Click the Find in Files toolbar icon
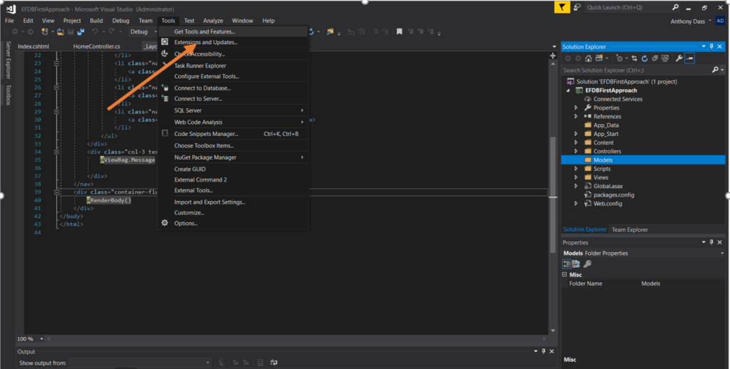 [x=330, y=31]
